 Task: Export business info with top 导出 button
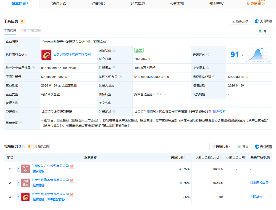(x=264, y=31)
